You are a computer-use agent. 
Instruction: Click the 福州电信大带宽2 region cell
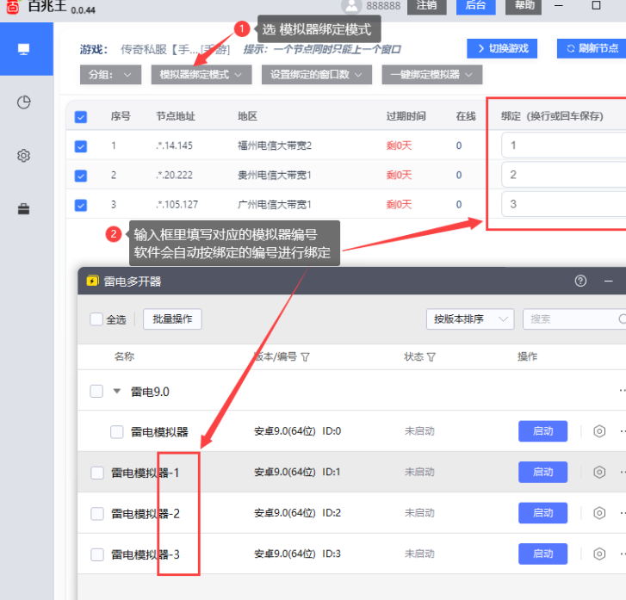tap(275, 145)
